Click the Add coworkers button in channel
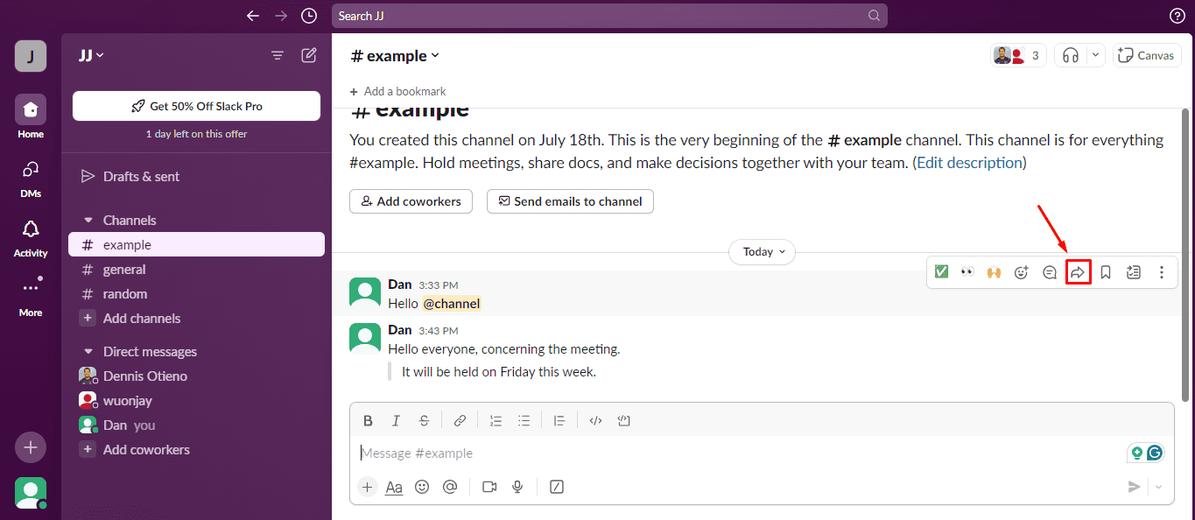The height and width of the screenshot is (520, 1195). (x=411, y=201)
